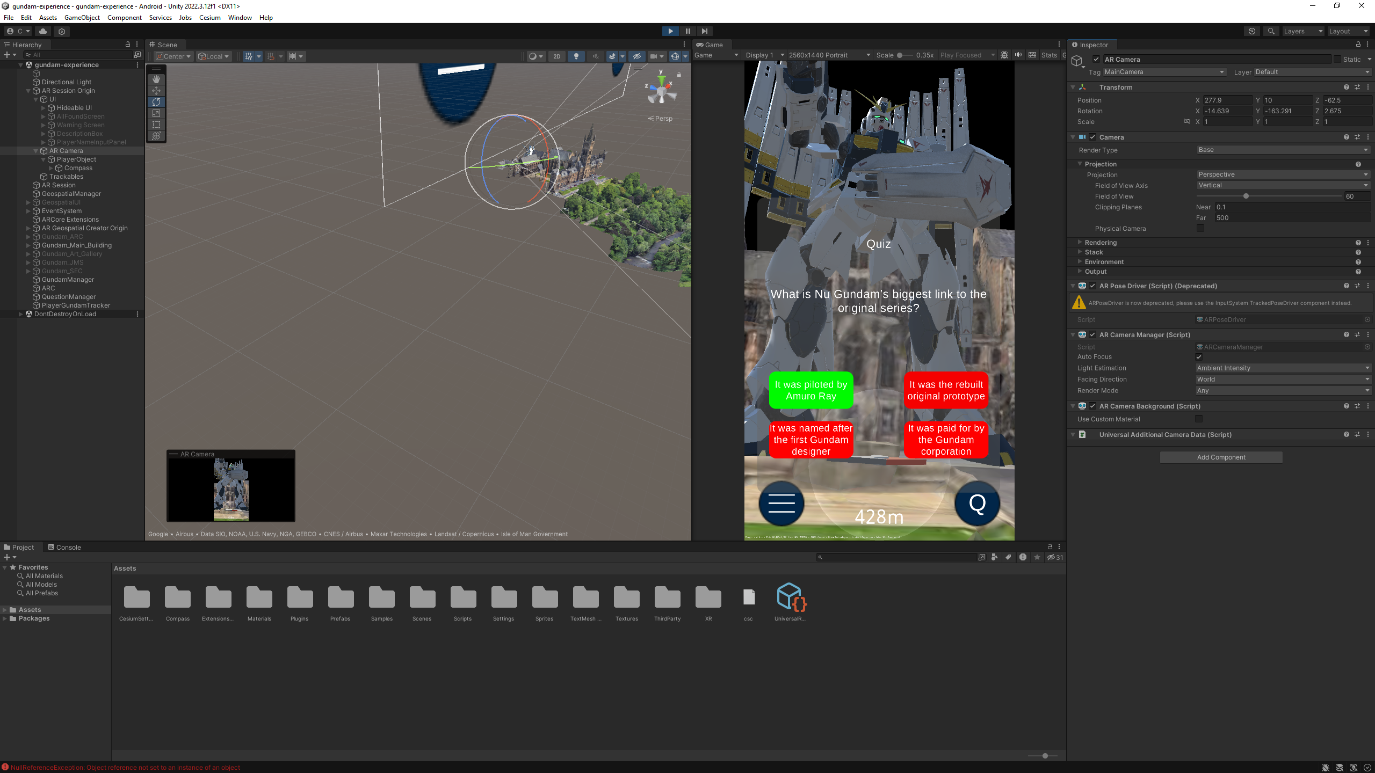Enable the Physical Camera checkbox
The image size is (1375, 773).
[1201, 228]
